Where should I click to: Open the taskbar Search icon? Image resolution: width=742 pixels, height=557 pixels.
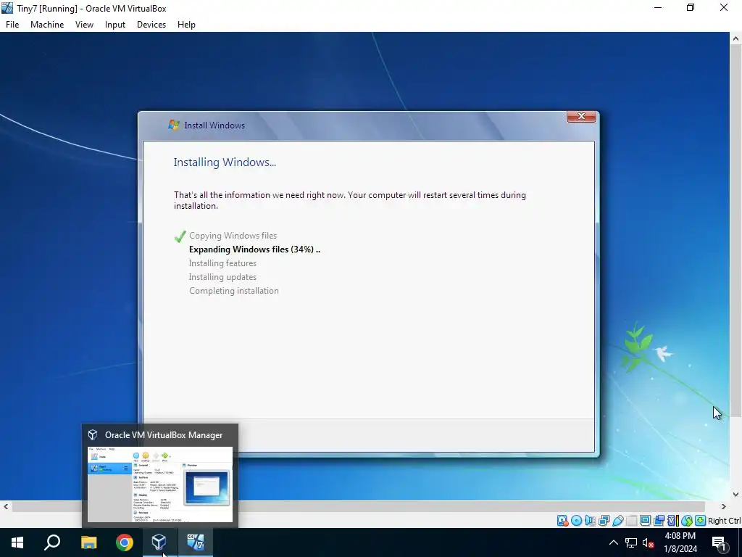pos(52,542)
